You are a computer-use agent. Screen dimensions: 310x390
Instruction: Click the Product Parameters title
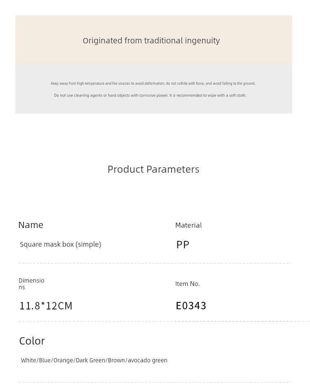(x=153, y=169)
